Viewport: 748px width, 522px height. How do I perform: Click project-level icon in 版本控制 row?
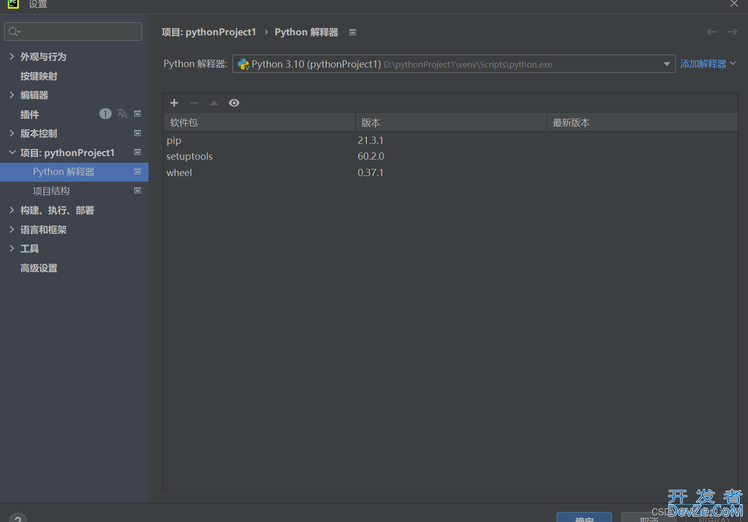click(x=137, y=133)
